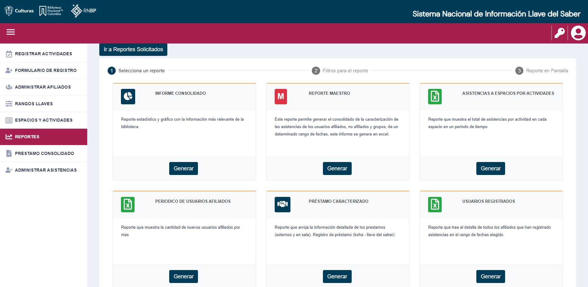Click Ir a Reportes Solicitados button
Screen dimensions: 588x287
pos(133,49)
